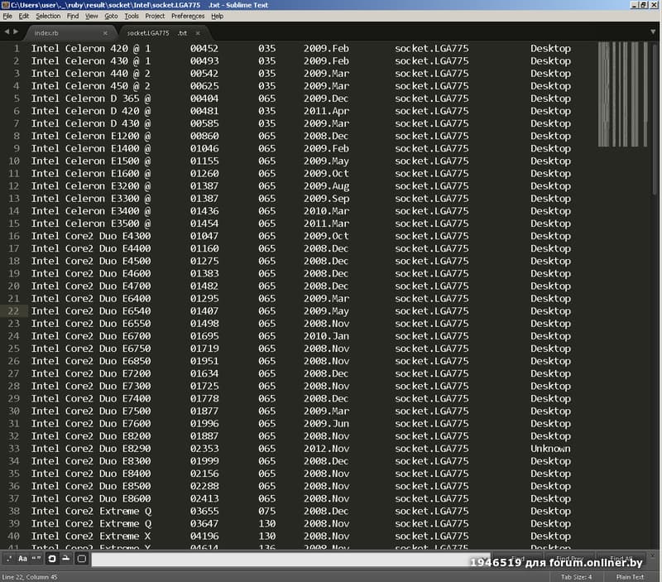Image resolution: width=662 pixels, height=582 pixels.
Task: Click text "Intel Celeron D 365 @"
Action: [91, 99]
